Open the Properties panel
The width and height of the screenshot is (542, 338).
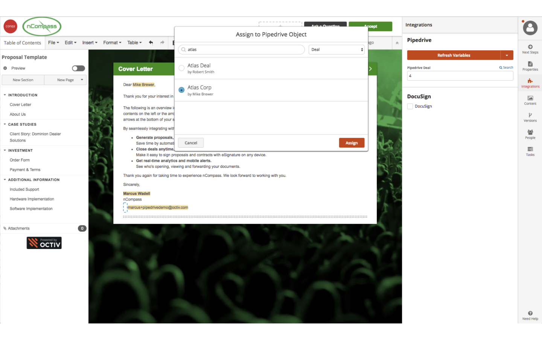530,66
